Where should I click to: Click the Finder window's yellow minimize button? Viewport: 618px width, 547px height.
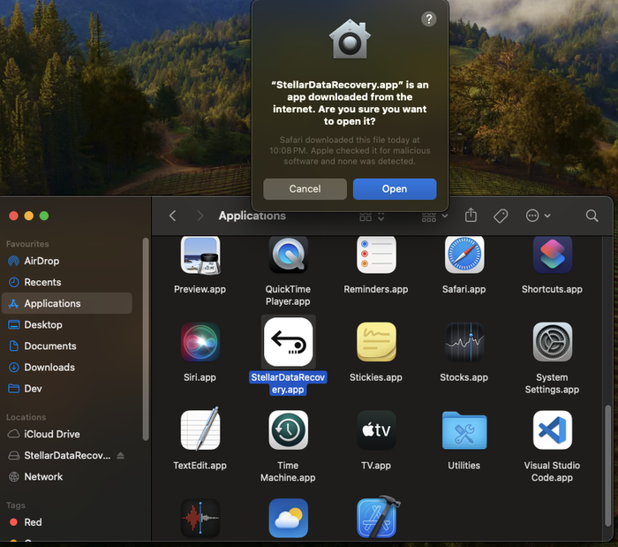[29, 216]
